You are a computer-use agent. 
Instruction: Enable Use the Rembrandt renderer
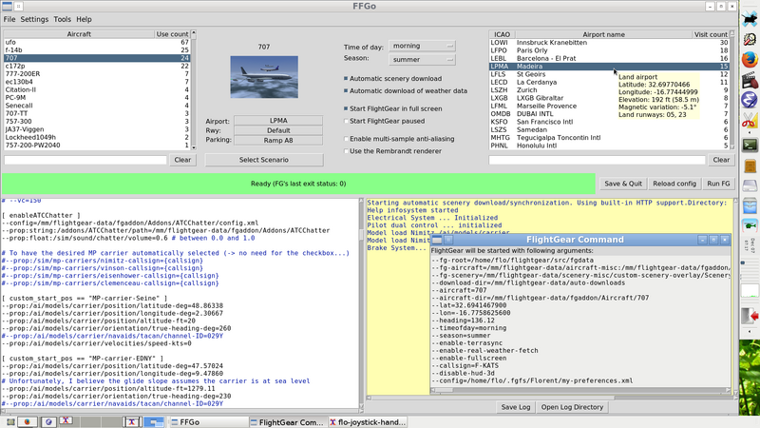(346, 151)
